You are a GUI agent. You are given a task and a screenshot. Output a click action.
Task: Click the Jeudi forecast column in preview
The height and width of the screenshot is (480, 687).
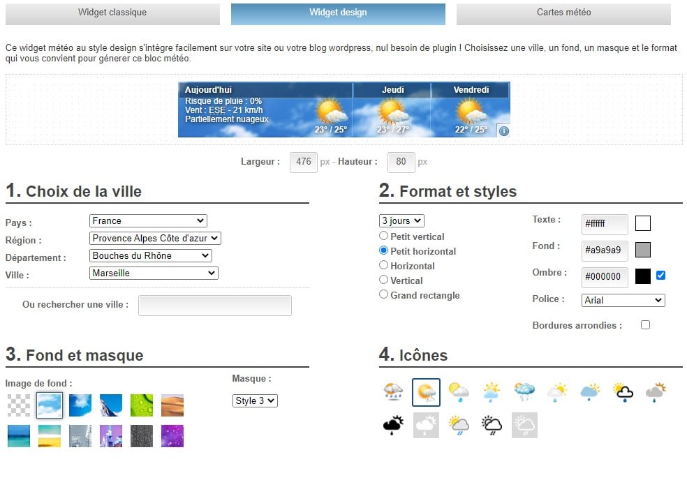click(392, 110)
